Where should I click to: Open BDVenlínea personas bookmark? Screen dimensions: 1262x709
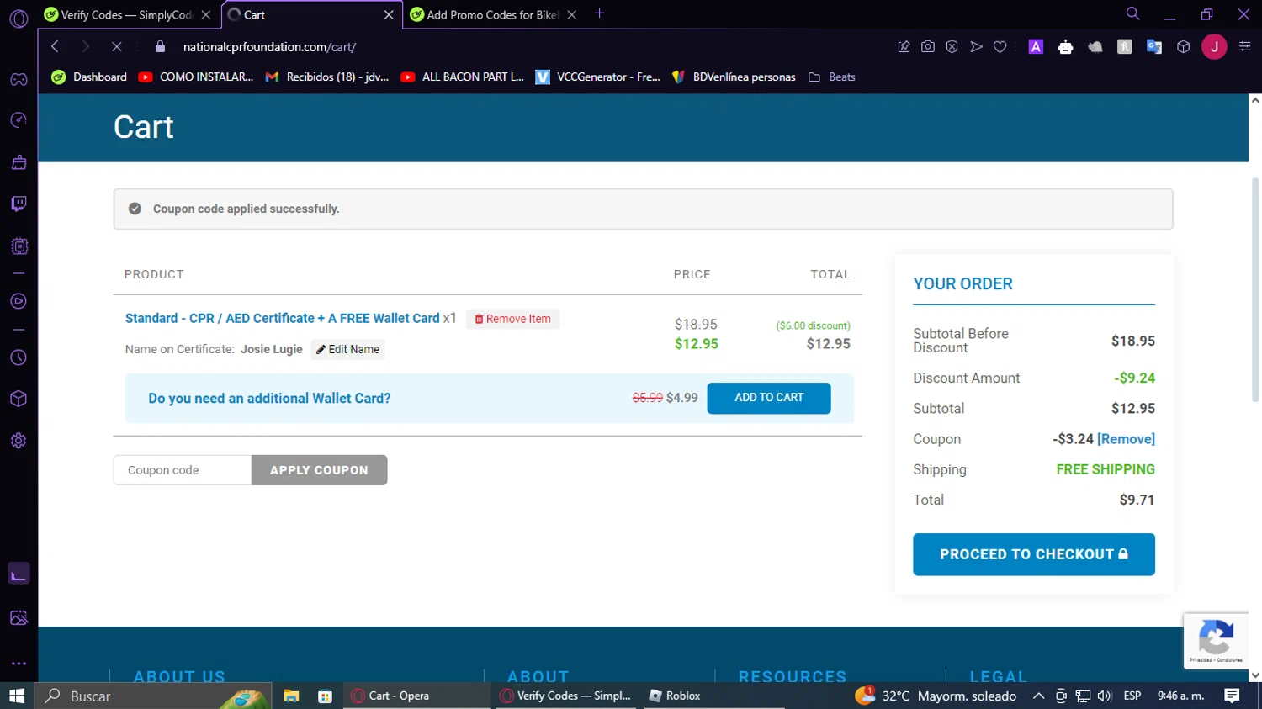734,77
